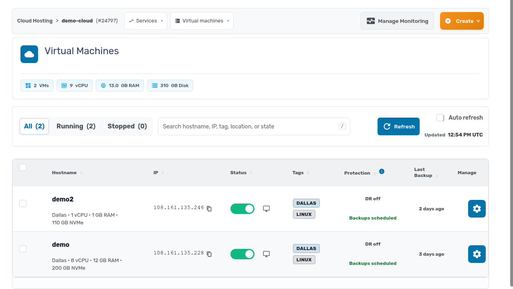Toggle power switch for demo2
Viewport: 513px width, 289px height.
coord(242,209)
